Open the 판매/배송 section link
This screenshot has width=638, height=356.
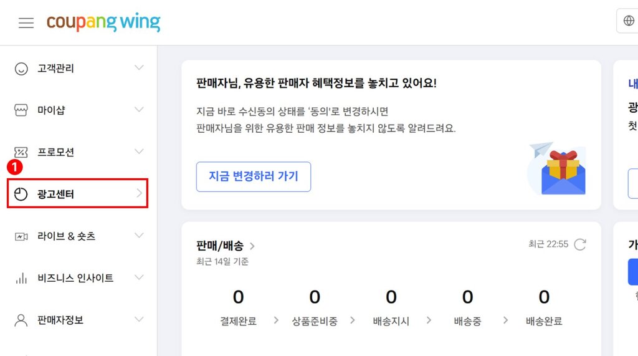(226, 246)
